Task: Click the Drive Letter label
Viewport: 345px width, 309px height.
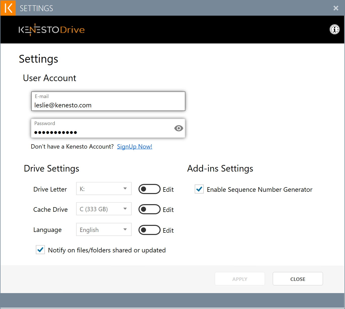Action: click(x=50, y=189)
